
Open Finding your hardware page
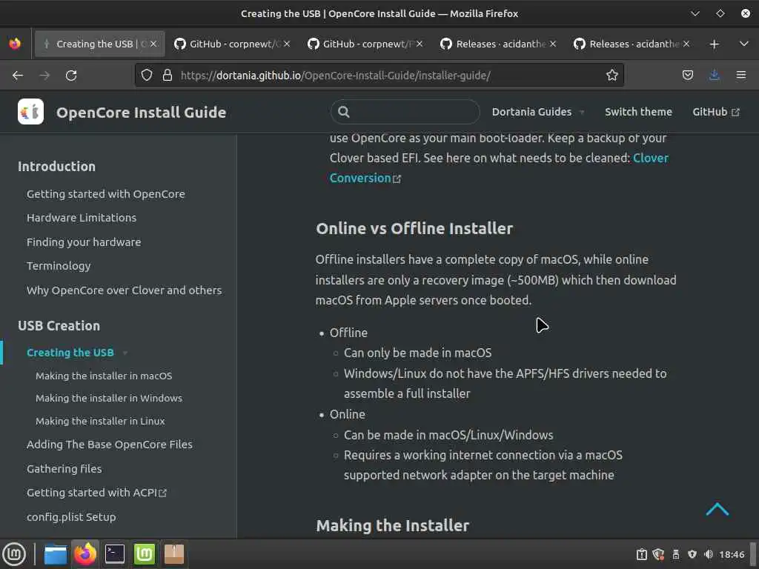point(84,242)
